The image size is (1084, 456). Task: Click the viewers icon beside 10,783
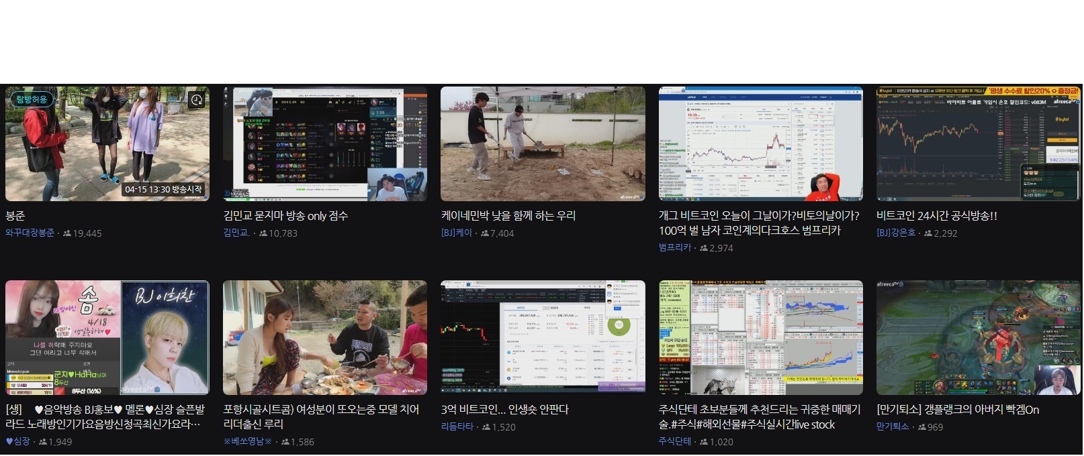263,233
